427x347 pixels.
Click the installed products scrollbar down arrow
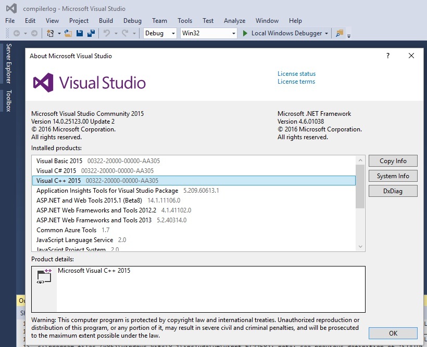tap(360, 246)
